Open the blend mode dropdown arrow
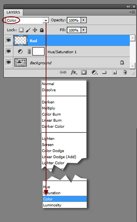This screenshot has height=222, width=137. (x=46, y=20)
